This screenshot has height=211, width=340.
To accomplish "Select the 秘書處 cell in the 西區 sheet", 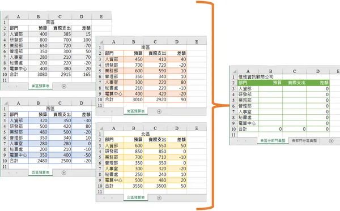I will point(19,149).
